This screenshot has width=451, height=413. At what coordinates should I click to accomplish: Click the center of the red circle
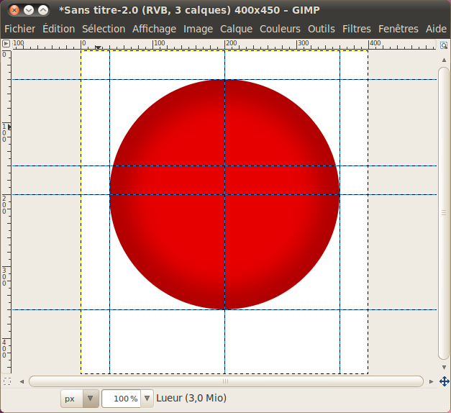click(224, 194)
